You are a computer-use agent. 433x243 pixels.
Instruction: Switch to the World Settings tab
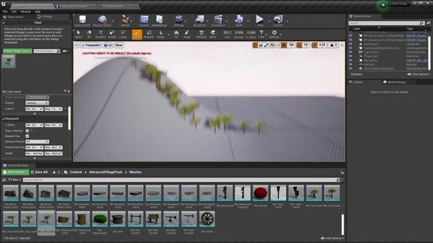[x=396, y=82]
